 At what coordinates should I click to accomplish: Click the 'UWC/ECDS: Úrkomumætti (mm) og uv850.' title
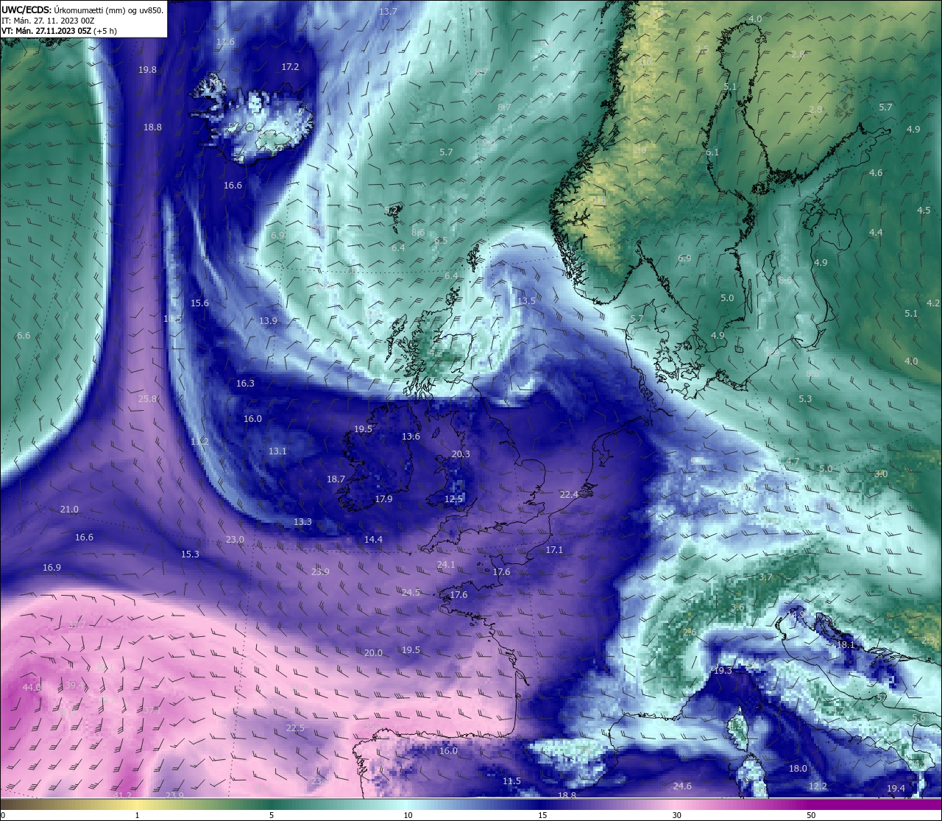pyautogui.click(x=82, y=10)
